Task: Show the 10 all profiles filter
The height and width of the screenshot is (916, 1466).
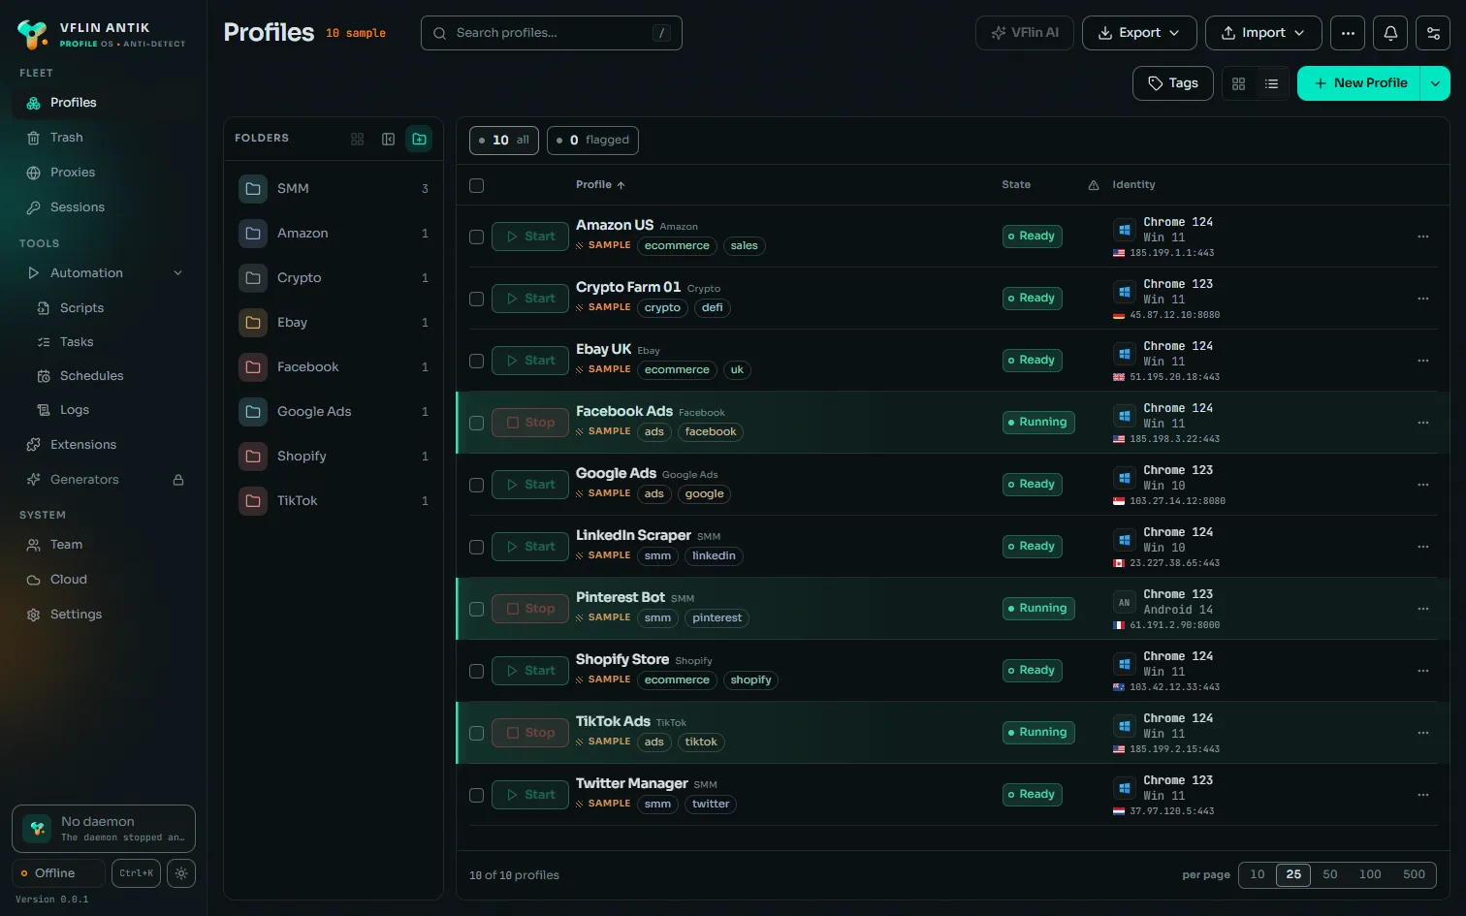Action: click(504, 141)
